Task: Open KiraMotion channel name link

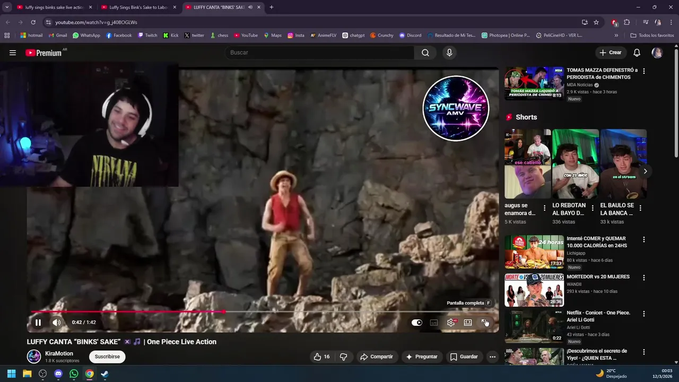Action: point(59,353)
